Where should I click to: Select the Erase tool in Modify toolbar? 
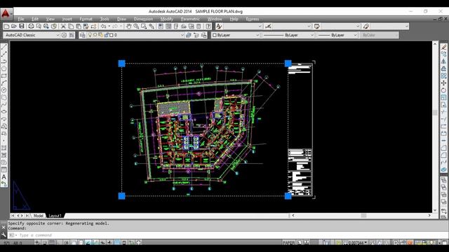443,47
